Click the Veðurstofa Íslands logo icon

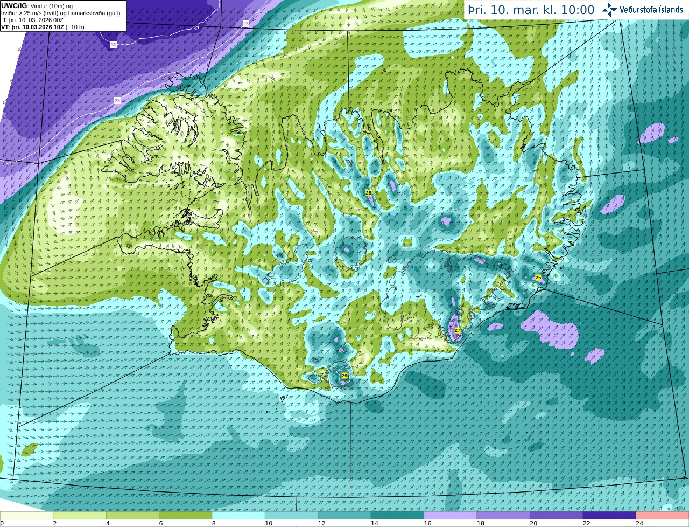[609, 10]
